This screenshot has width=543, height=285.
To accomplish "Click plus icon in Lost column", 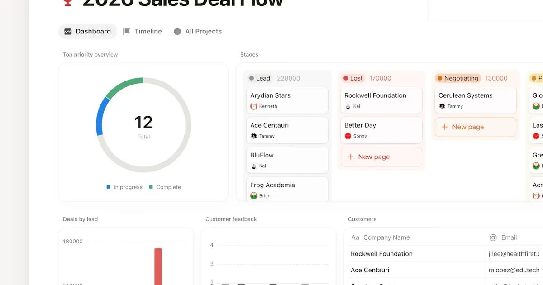I will point(351,157).
